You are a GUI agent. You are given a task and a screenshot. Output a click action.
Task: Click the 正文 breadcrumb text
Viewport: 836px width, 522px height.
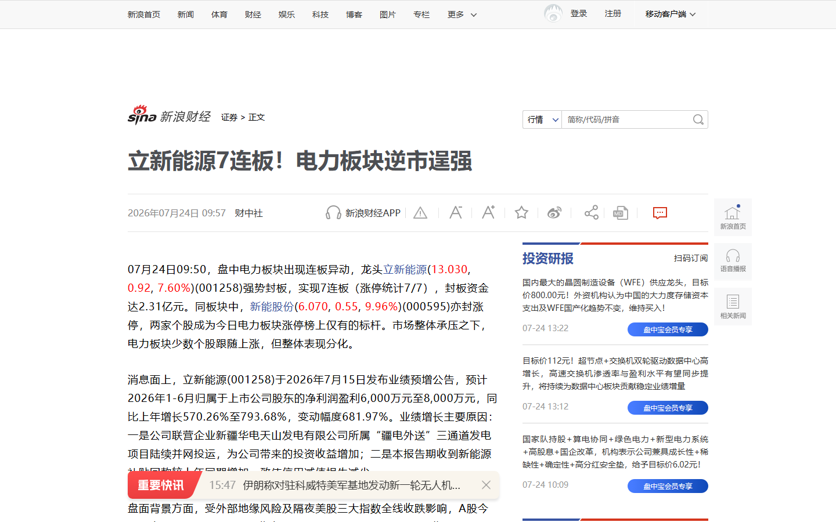(x=257, y=117)
